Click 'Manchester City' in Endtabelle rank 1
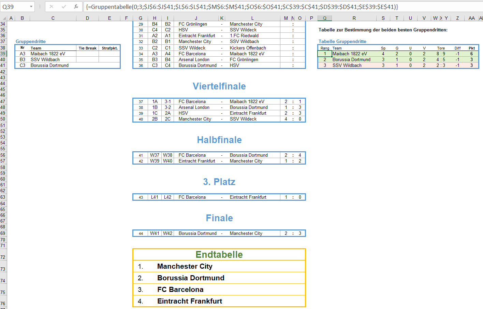 click(185, 266)
